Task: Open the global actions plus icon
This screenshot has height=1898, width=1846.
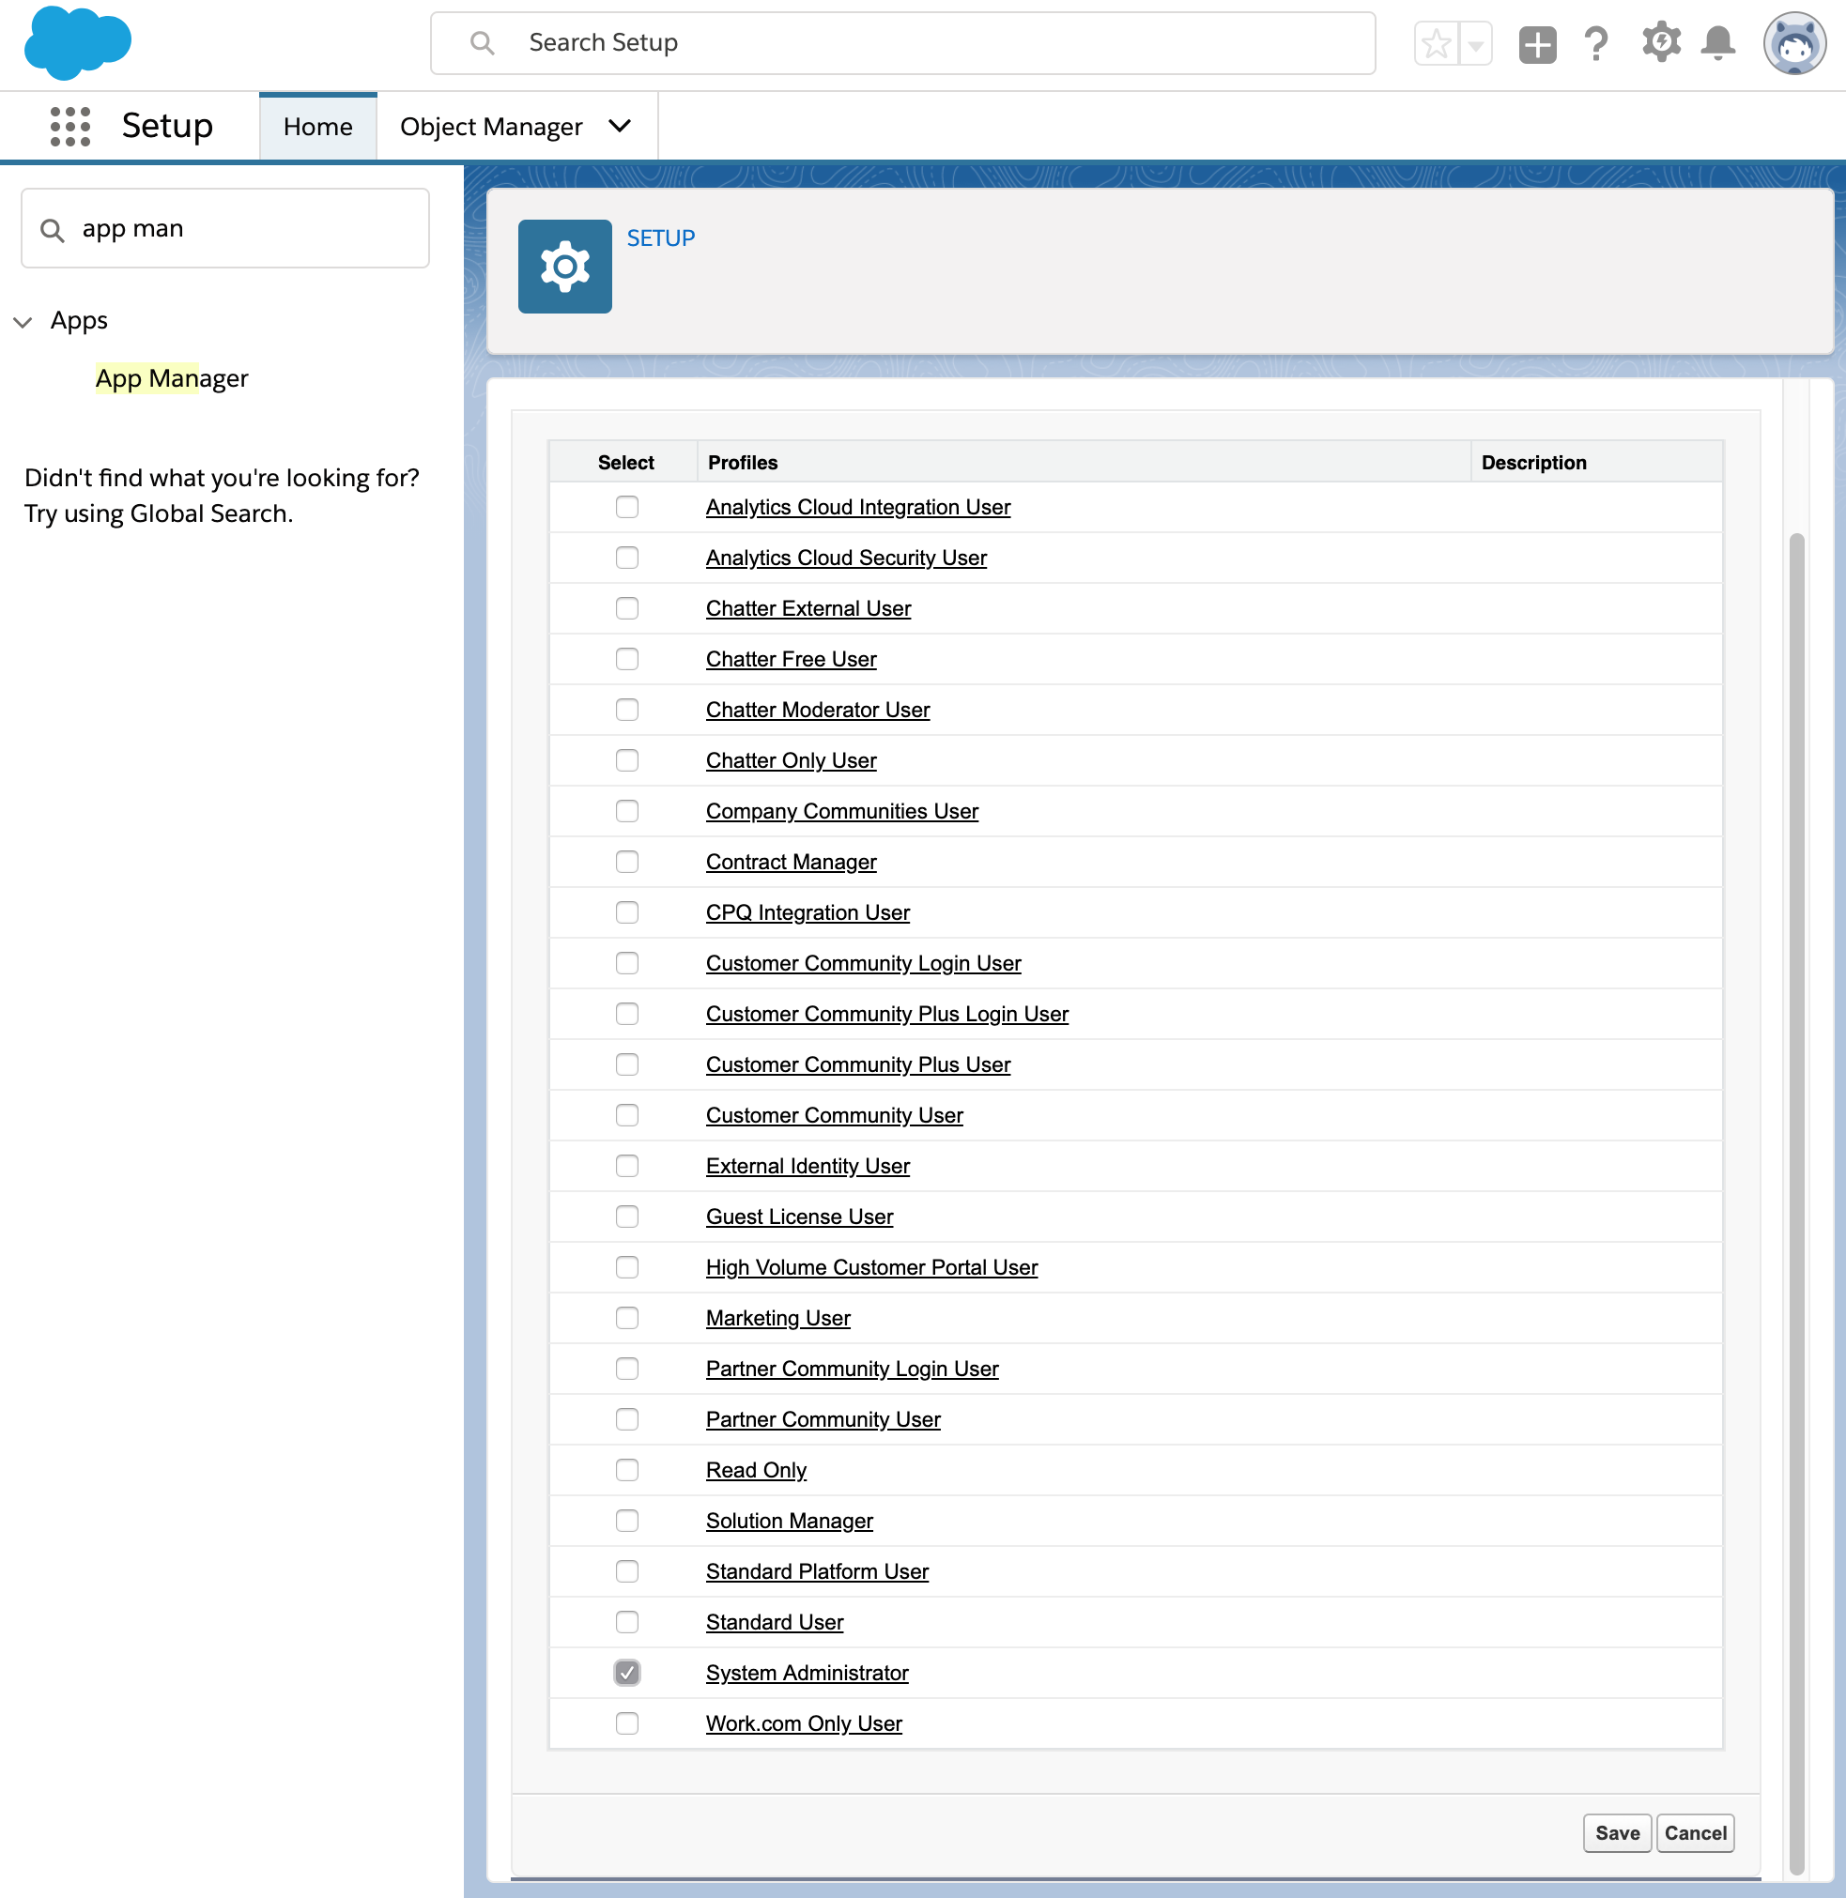Action: click(x=1537, y=43)
